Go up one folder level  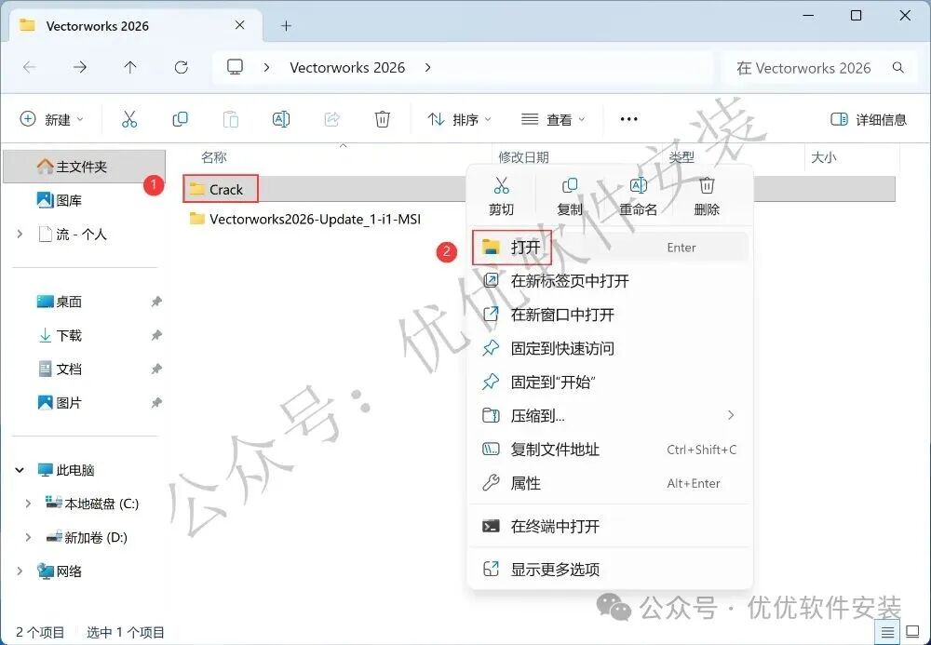[x=130, y=68]
